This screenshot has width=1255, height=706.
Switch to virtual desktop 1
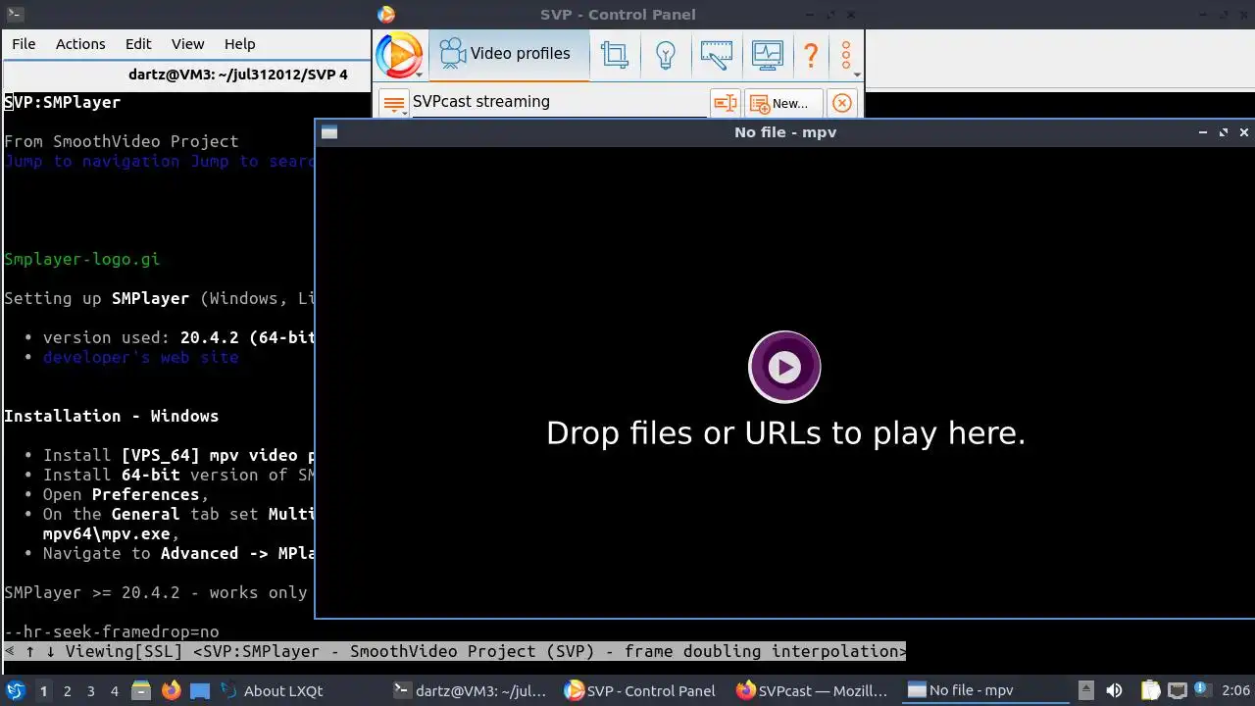click(43, 690)
